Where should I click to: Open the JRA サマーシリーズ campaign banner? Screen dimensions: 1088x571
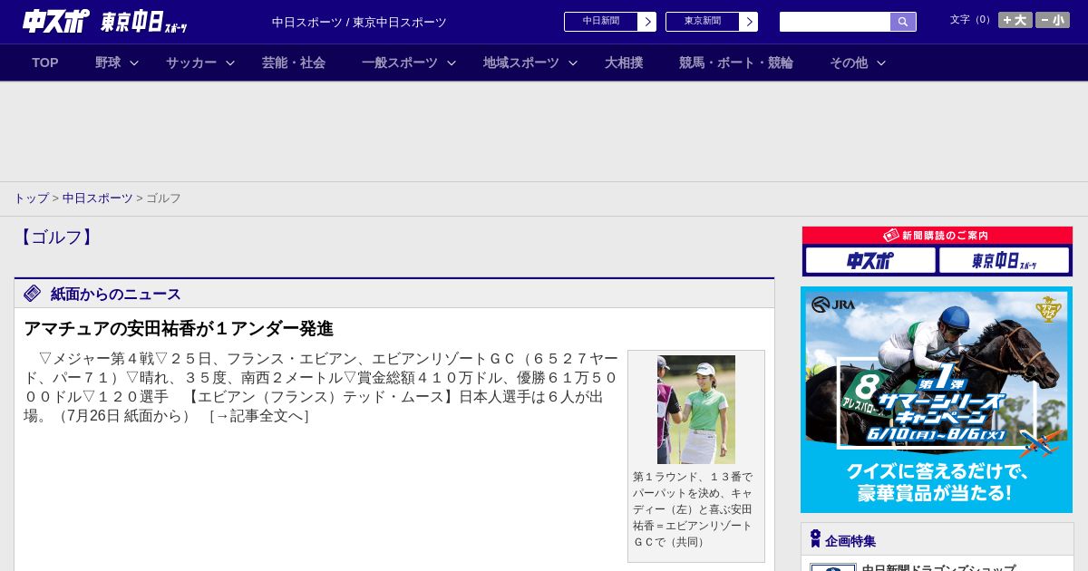(937, 400)
